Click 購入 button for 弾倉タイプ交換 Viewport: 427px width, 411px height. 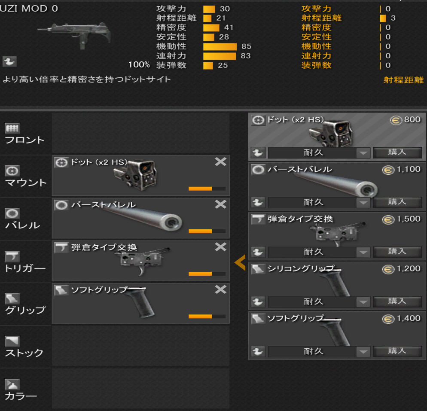tap(397, 252)
